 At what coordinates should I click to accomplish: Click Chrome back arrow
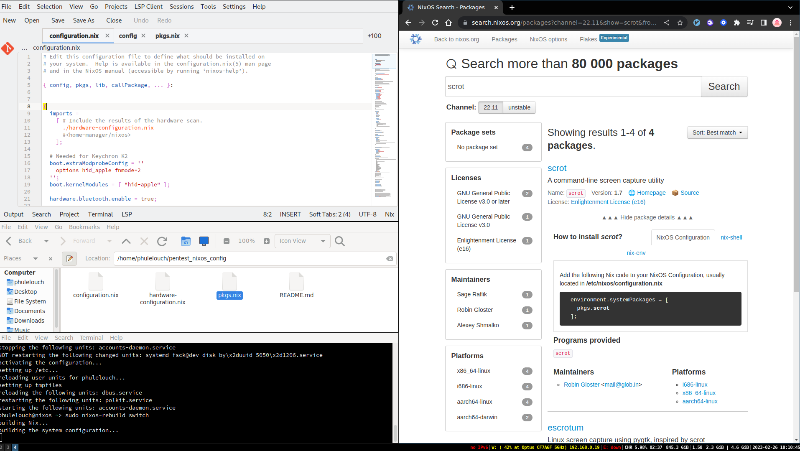click(x=408, y=23)
